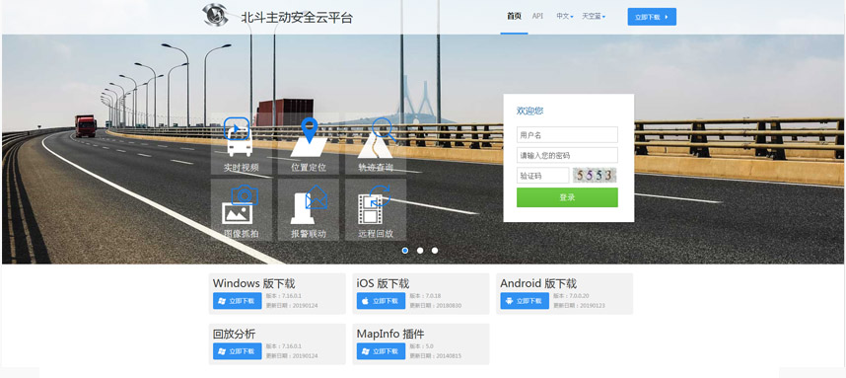Download the Android version via 立即下载
Image resolution: width=846 pixels, height=378 pixels.
525,301
